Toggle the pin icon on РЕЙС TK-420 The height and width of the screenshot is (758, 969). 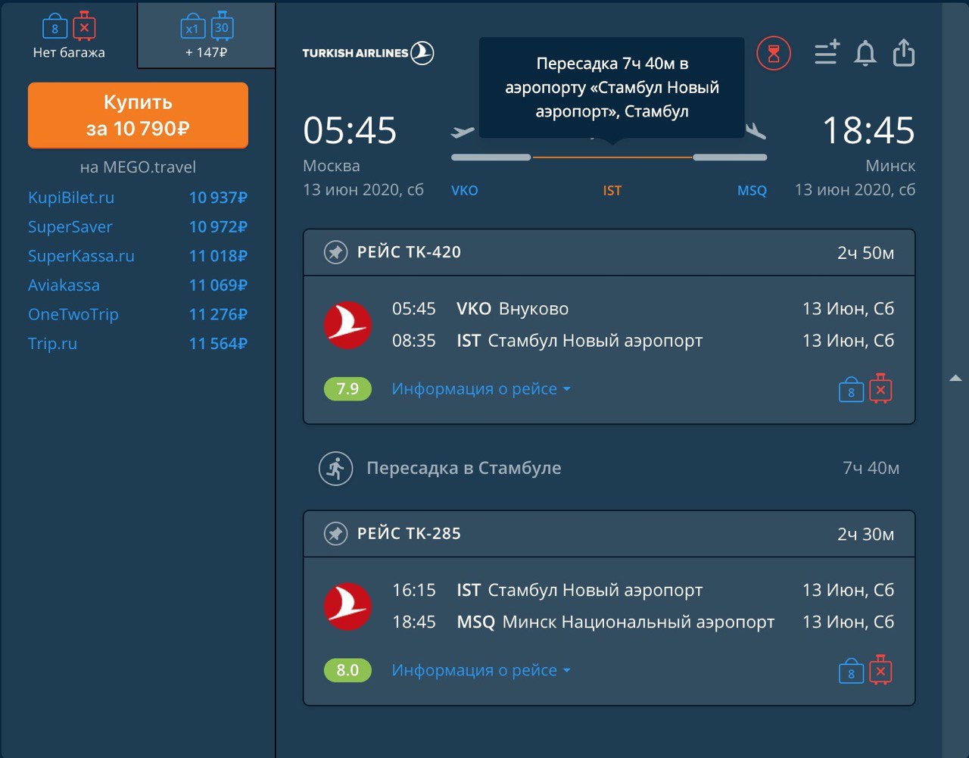(x=335, y=252)
